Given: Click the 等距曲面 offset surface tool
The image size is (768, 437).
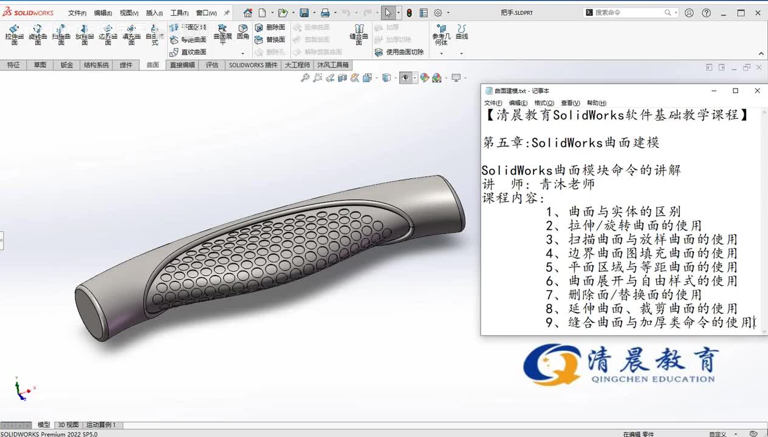Looking at the screenshot, I should pyautogui.click(x=188, y=39).
